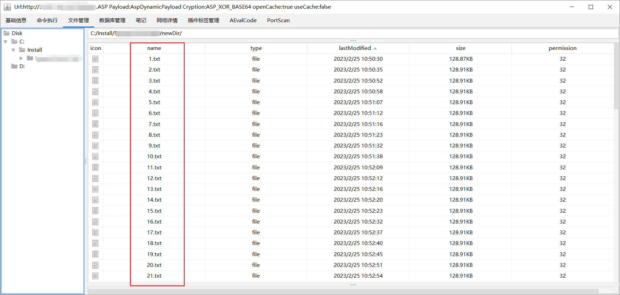Switch to the 命令执行 tab
This screenshot has width=620, height=295.
point(47,20)
